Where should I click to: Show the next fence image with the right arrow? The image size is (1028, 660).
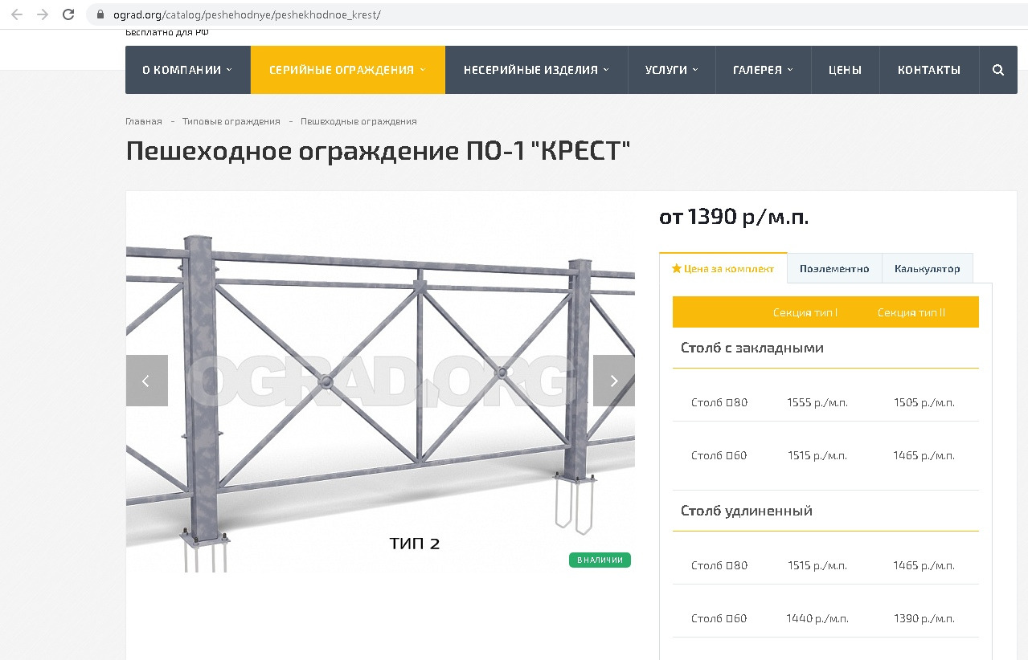tap(614, 381)
